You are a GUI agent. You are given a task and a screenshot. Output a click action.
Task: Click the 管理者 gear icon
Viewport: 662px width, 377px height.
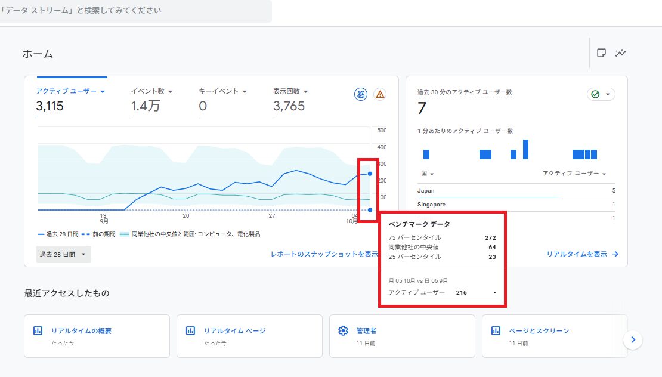tap(343, 330)
